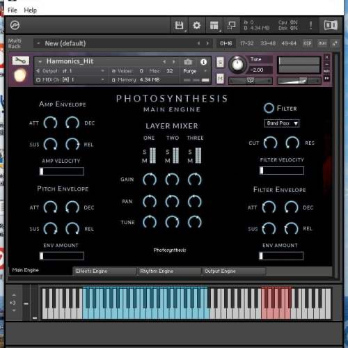This screenshot has height=348, width=348.
Task: Click the layer THREE PAN knob
Action: coord(194,201)
